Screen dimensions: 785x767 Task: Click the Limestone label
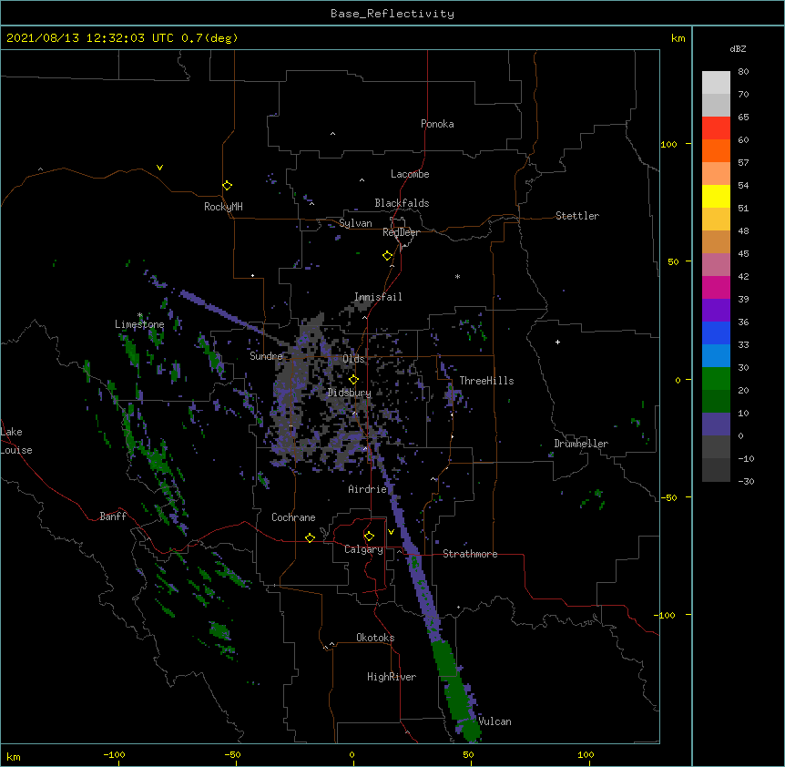point(139,324)
